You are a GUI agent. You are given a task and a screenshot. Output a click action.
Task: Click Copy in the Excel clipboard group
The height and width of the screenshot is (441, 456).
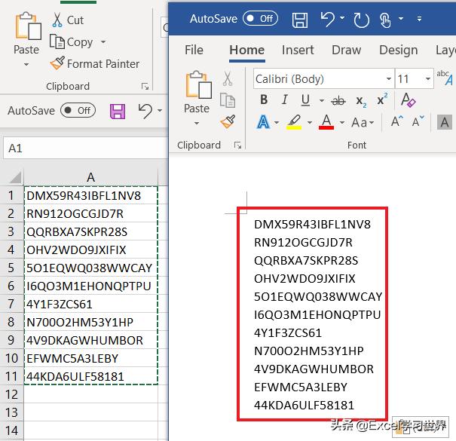coord(72,42)
